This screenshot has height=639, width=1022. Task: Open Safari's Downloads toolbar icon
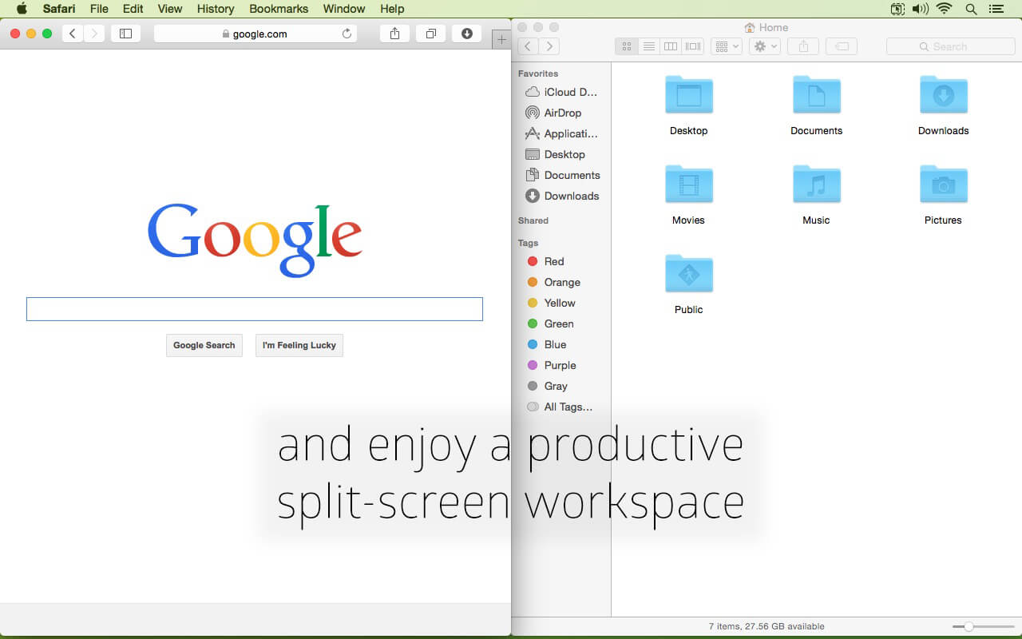point(467,34)
